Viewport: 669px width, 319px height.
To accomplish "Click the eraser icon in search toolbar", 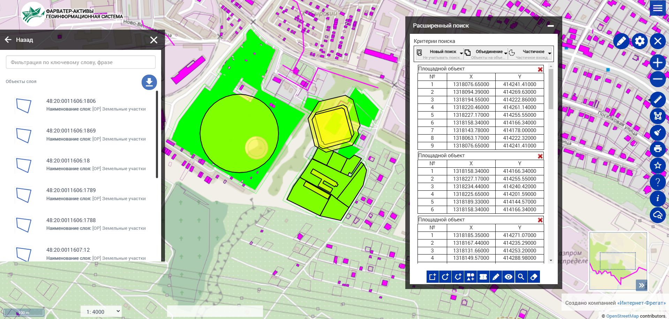I will coord(534,277).
